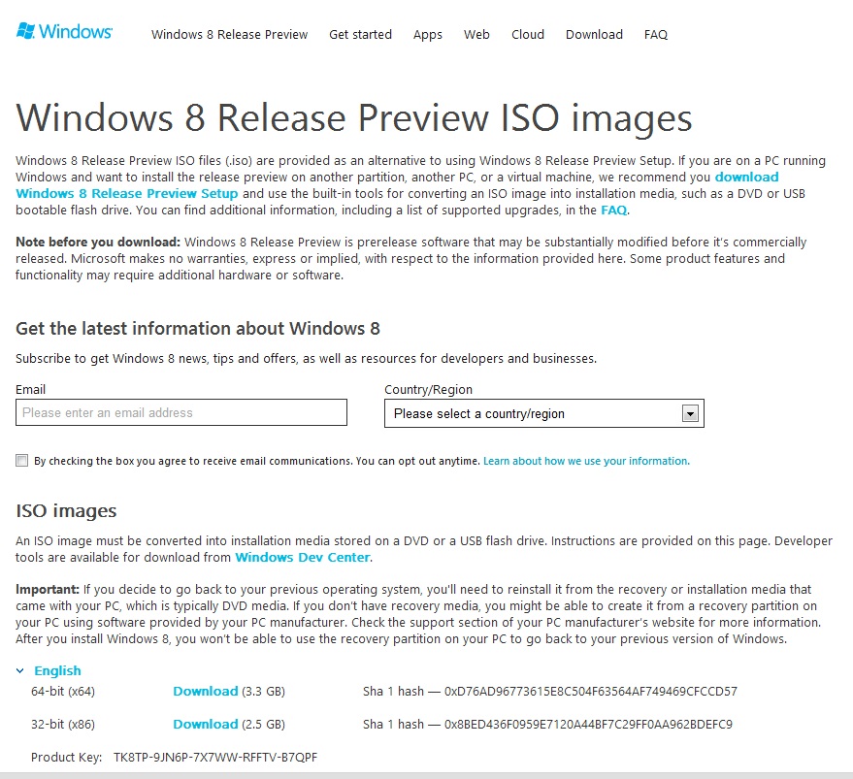Open Learn about how we use your information
The height and width of the screenshot is (779, 853).
coord(586,461)
